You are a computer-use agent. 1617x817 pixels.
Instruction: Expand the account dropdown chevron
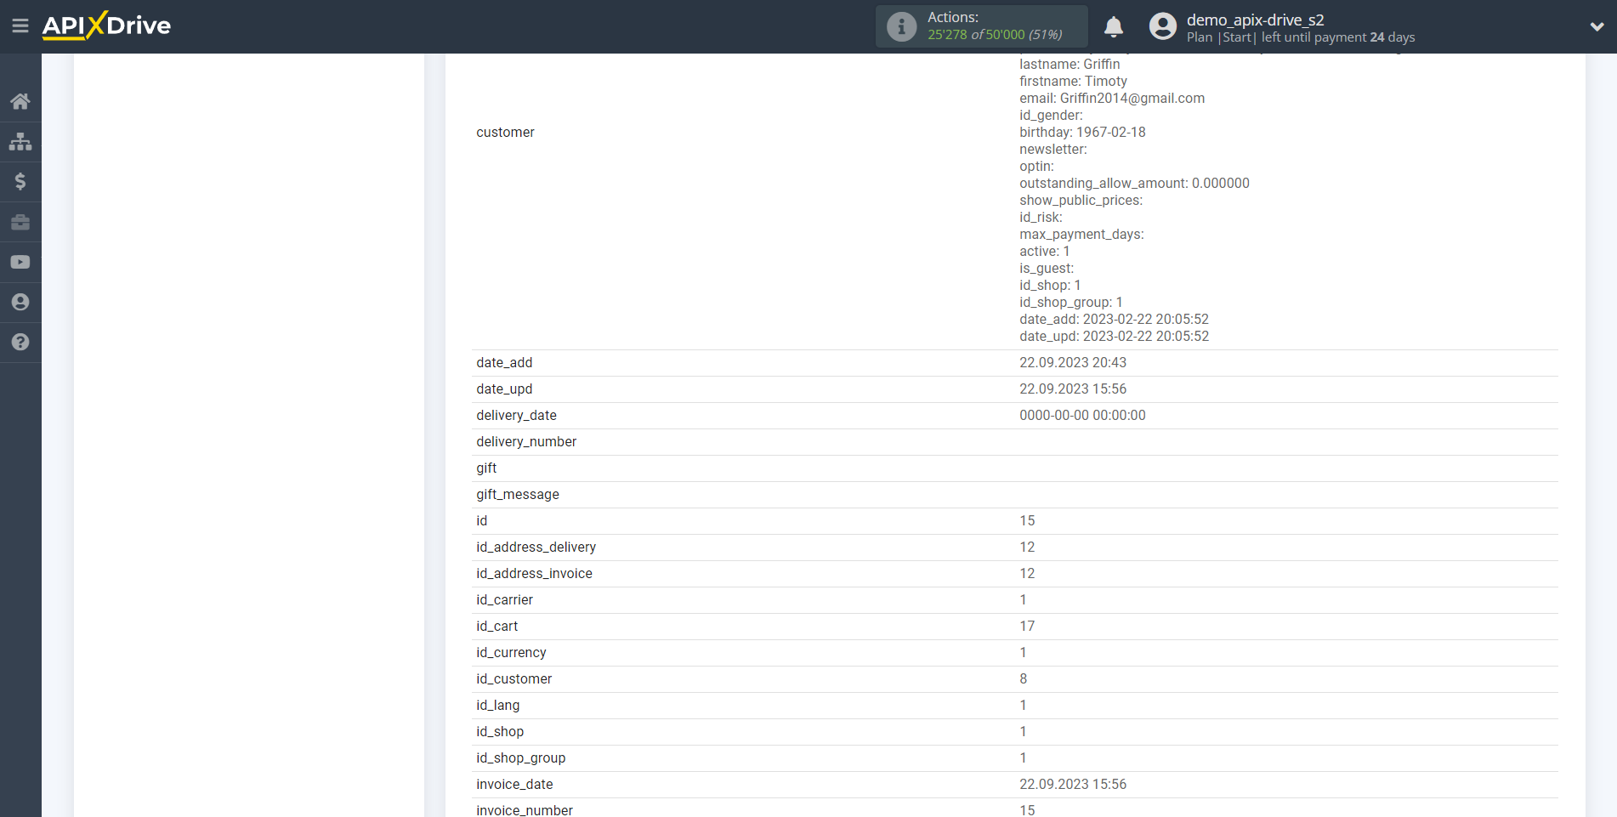(x=1597, y=26)
